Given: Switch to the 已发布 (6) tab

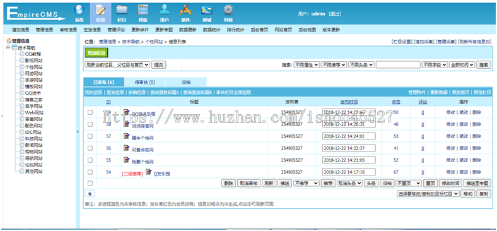Looking at the screenshot, I should click(x=103, y=82).
